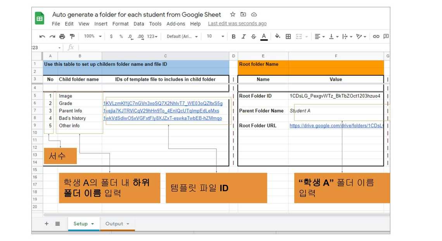
Task: Open the zoom 100% dropdown
Action: pyautogui.click(x=93, y=36)
